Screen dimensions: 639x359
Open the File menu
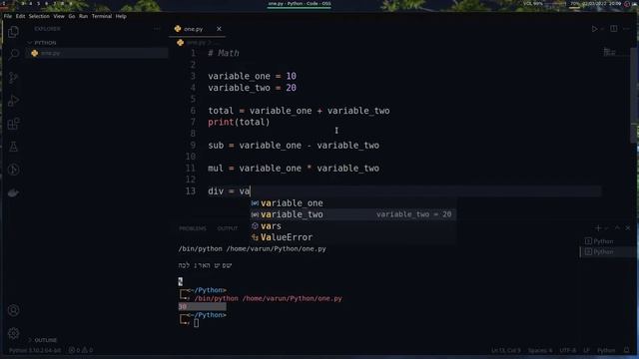[8, 16]
